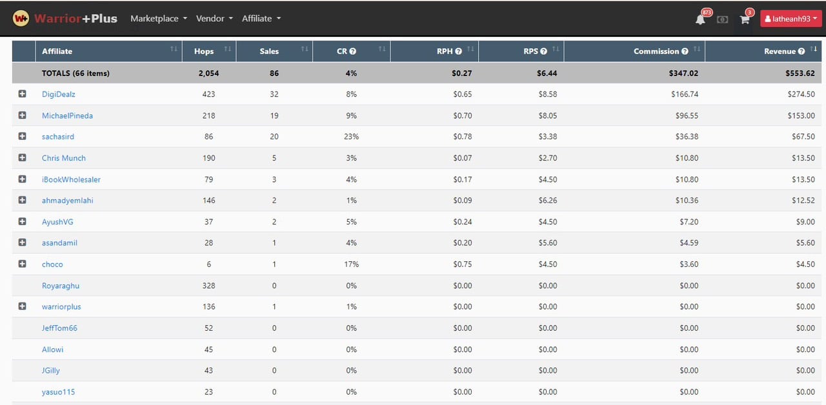Open the Affiliate navigation menu
The image size is (826, 405).
tap(261, 19)
